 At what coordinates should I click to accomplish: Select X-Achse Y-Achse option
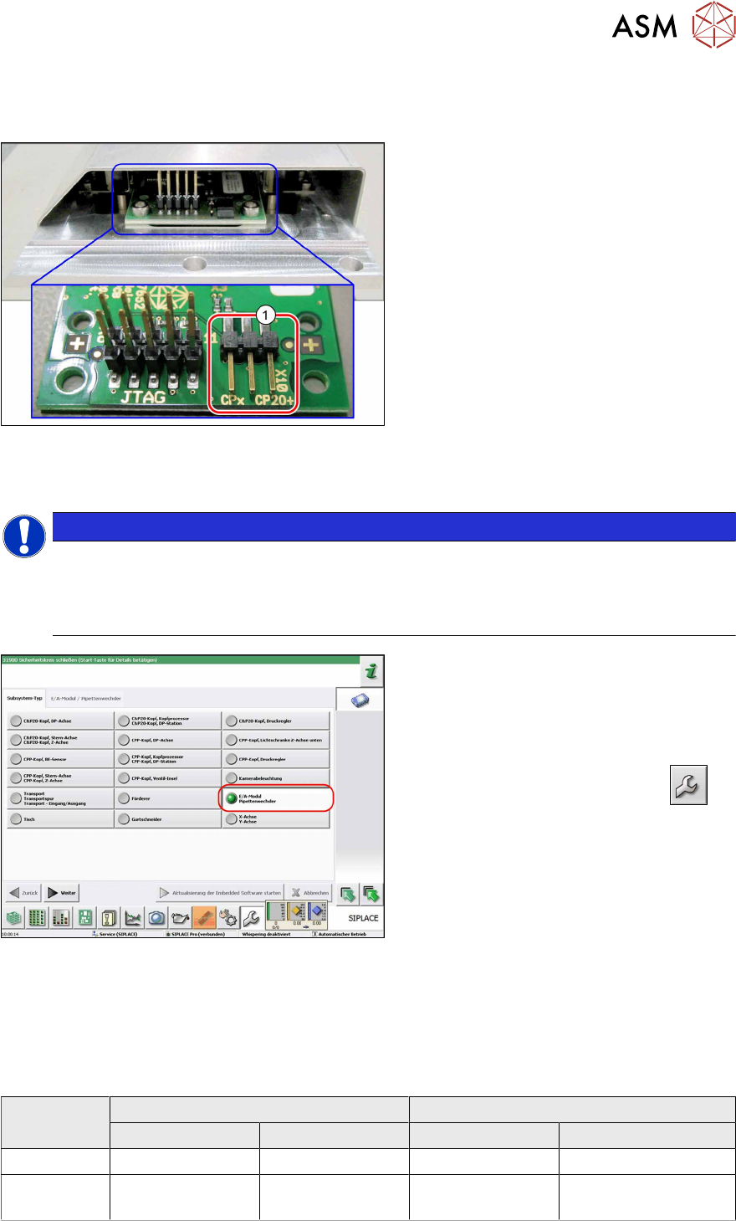coord(276,819)
